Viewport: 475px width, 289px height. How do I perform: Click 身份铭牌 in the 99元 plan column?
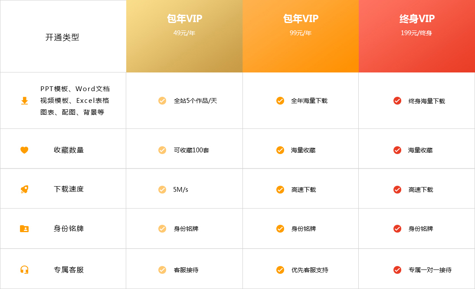click(x=304, y=229)
